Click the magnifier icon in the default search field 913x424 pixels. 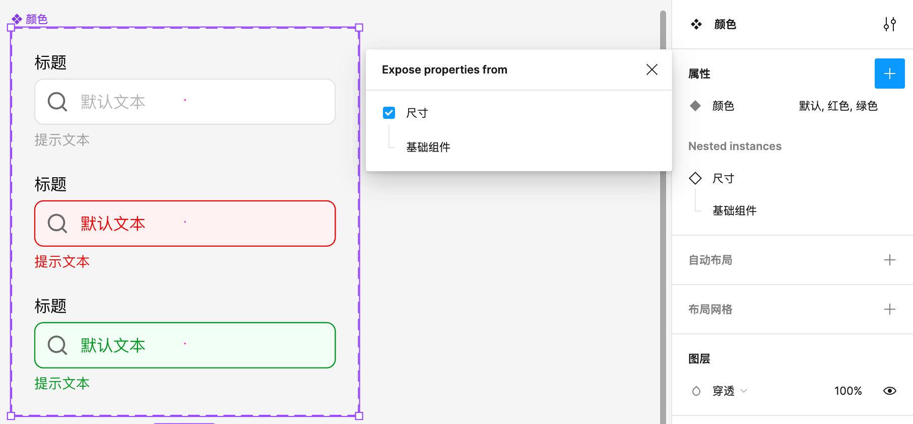click(56, 101)
